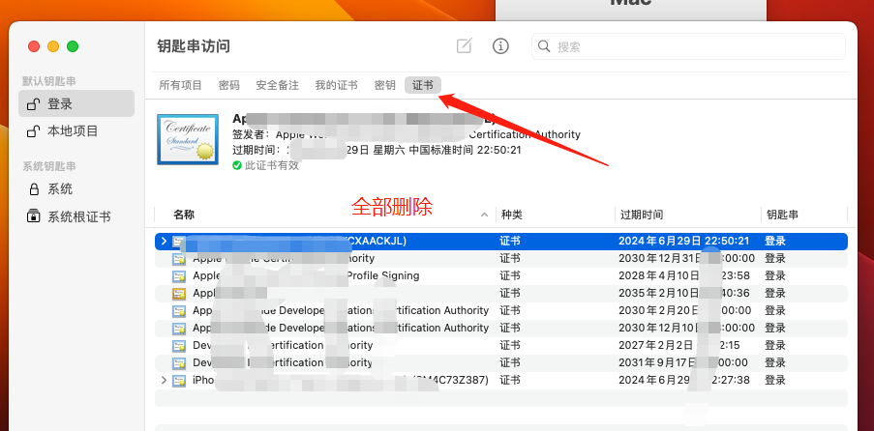Select certificate row ending with Profile Signing
The width and height of the screenshot is (874, 431).
point(501,276)
